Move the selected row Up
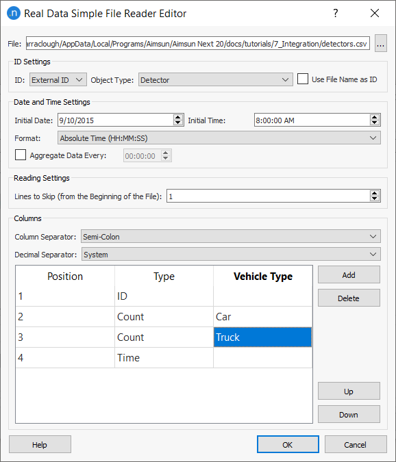This screenshot has width=396, height=462. coord(349,391)
